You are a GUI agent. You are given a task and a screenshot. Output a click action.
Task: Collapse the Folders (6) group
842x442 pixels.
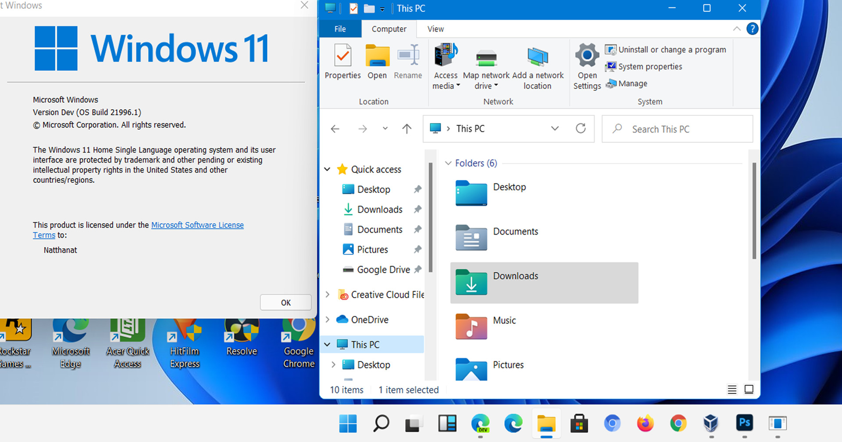[x=448, y=163]
